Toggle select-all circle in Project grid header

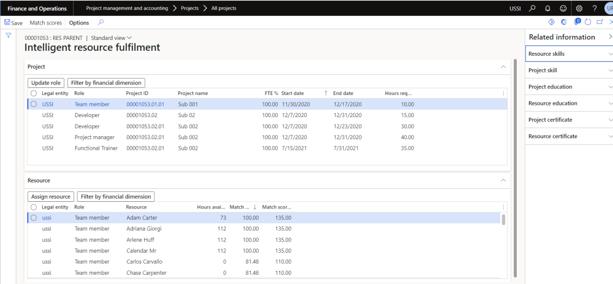[x=34, y=93]
